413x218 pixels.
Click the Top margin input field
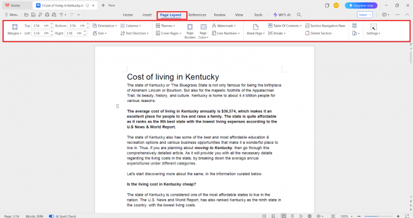41,26
